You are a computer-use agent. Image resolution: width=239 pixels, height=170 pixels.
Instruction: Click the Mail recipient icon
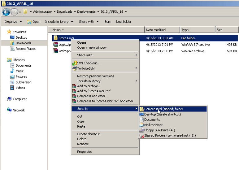[x=141, y=125]
